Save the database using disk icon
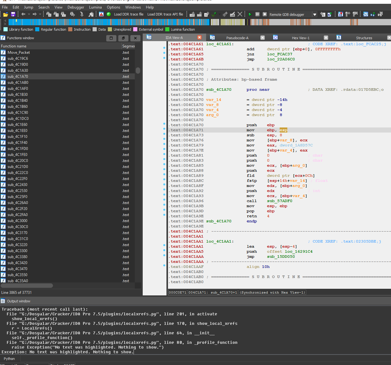Screen dimensions: 391x365 [12, 14]
